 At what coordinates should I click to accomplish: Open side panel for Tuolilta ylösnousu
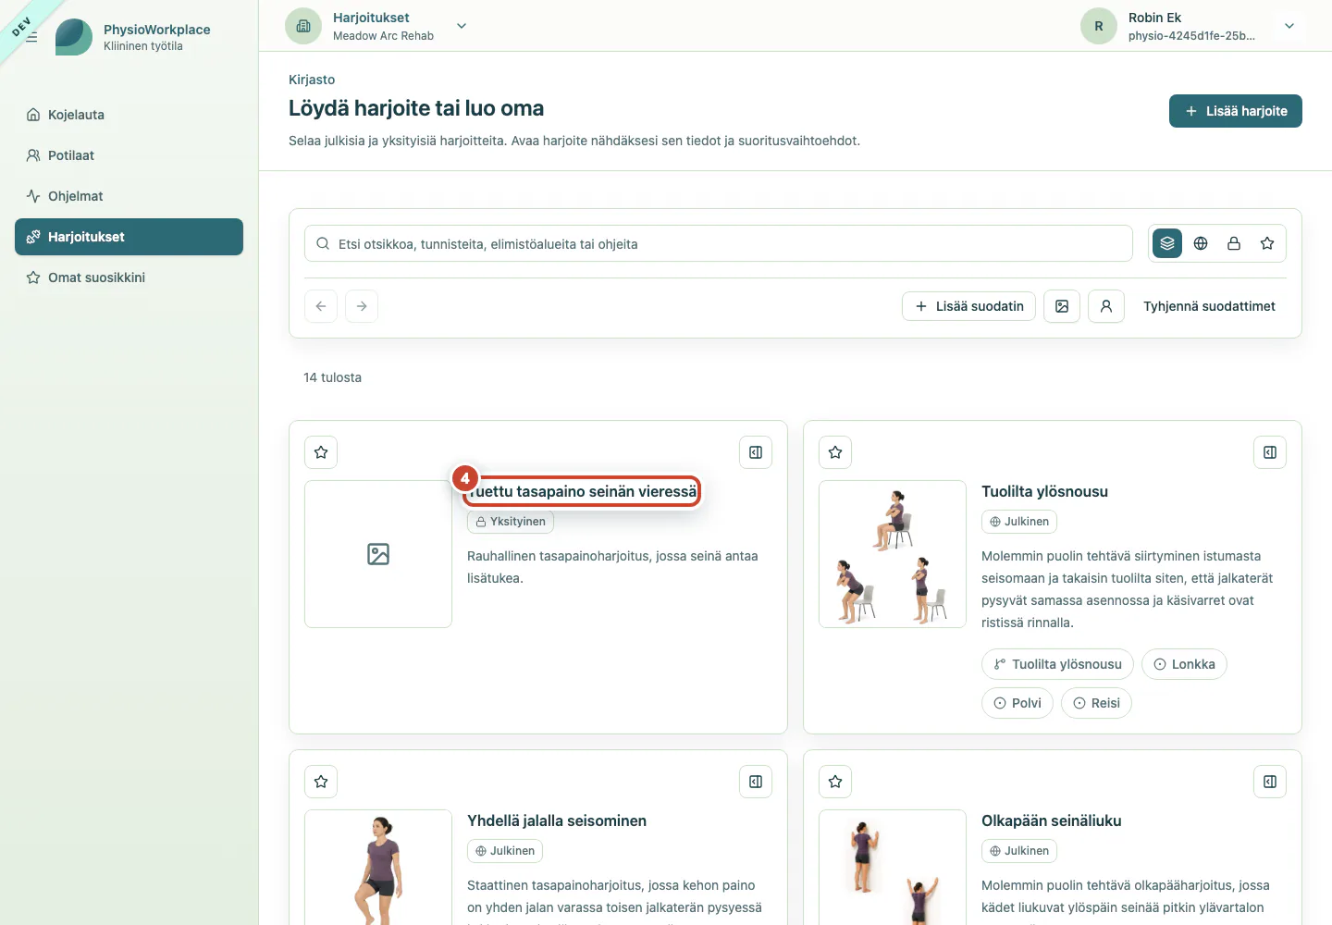click(x=1270, y=452)
